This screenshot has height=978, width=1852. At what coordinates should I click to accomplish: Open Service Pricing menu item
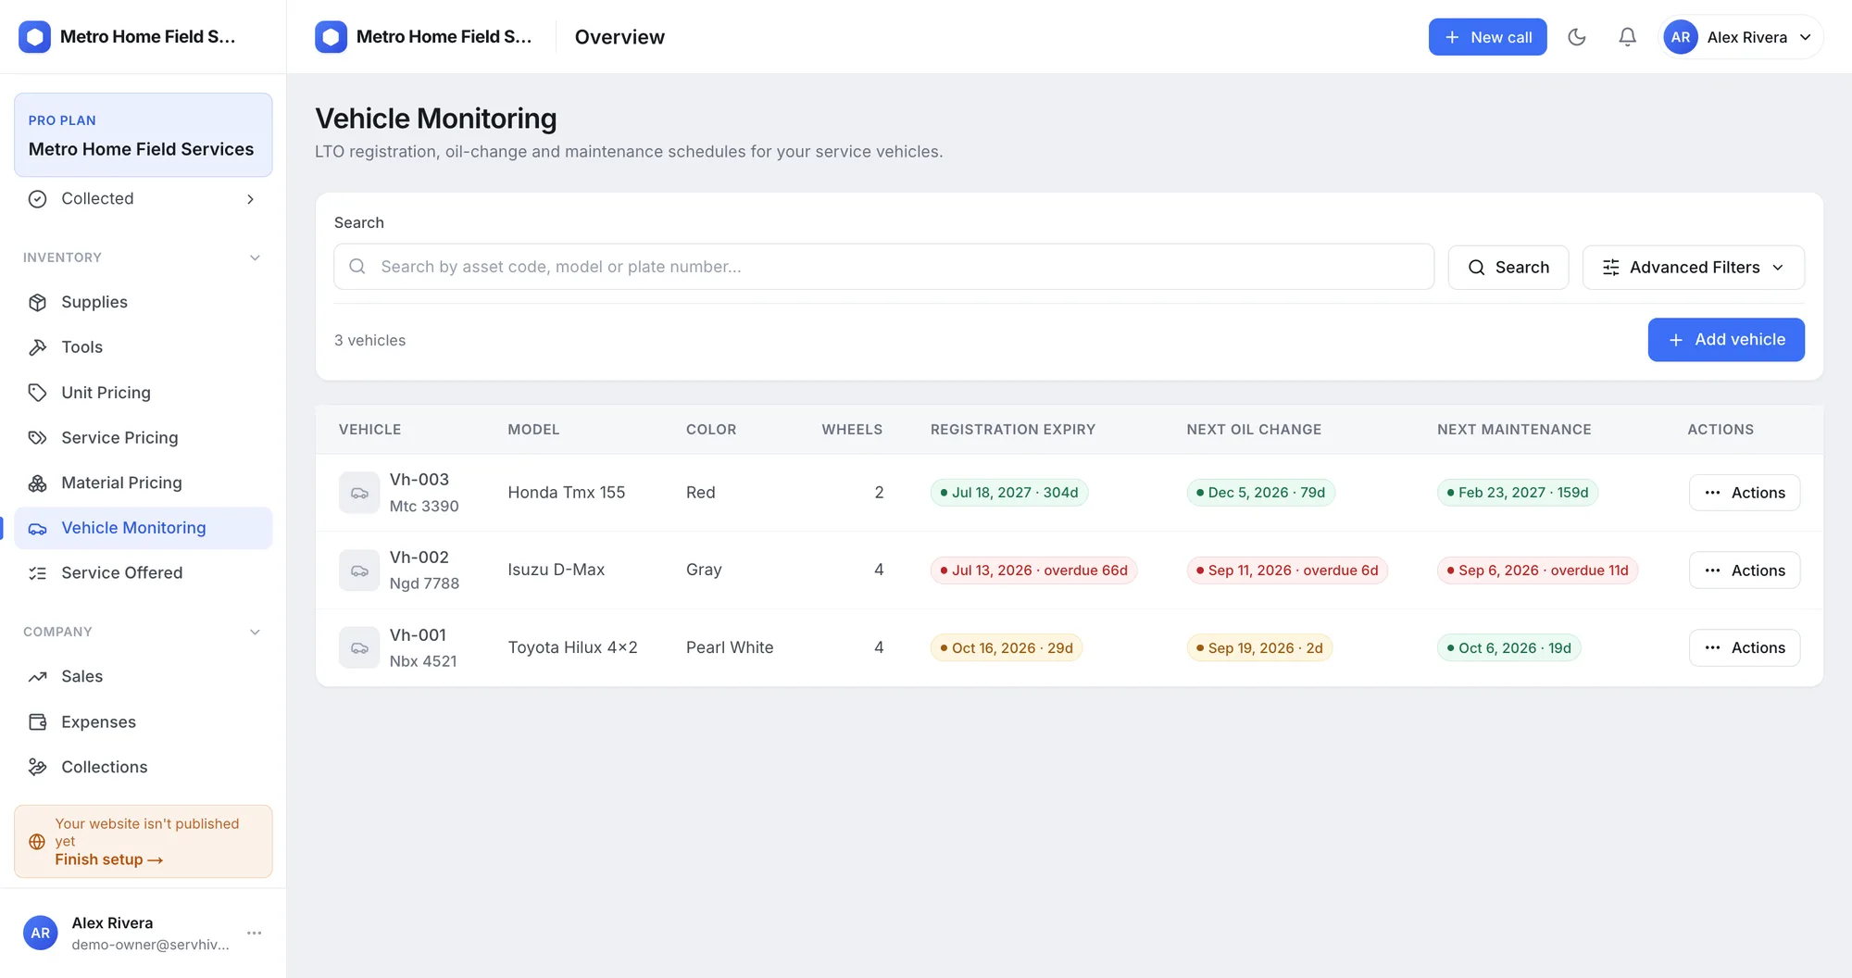[144, 438]
